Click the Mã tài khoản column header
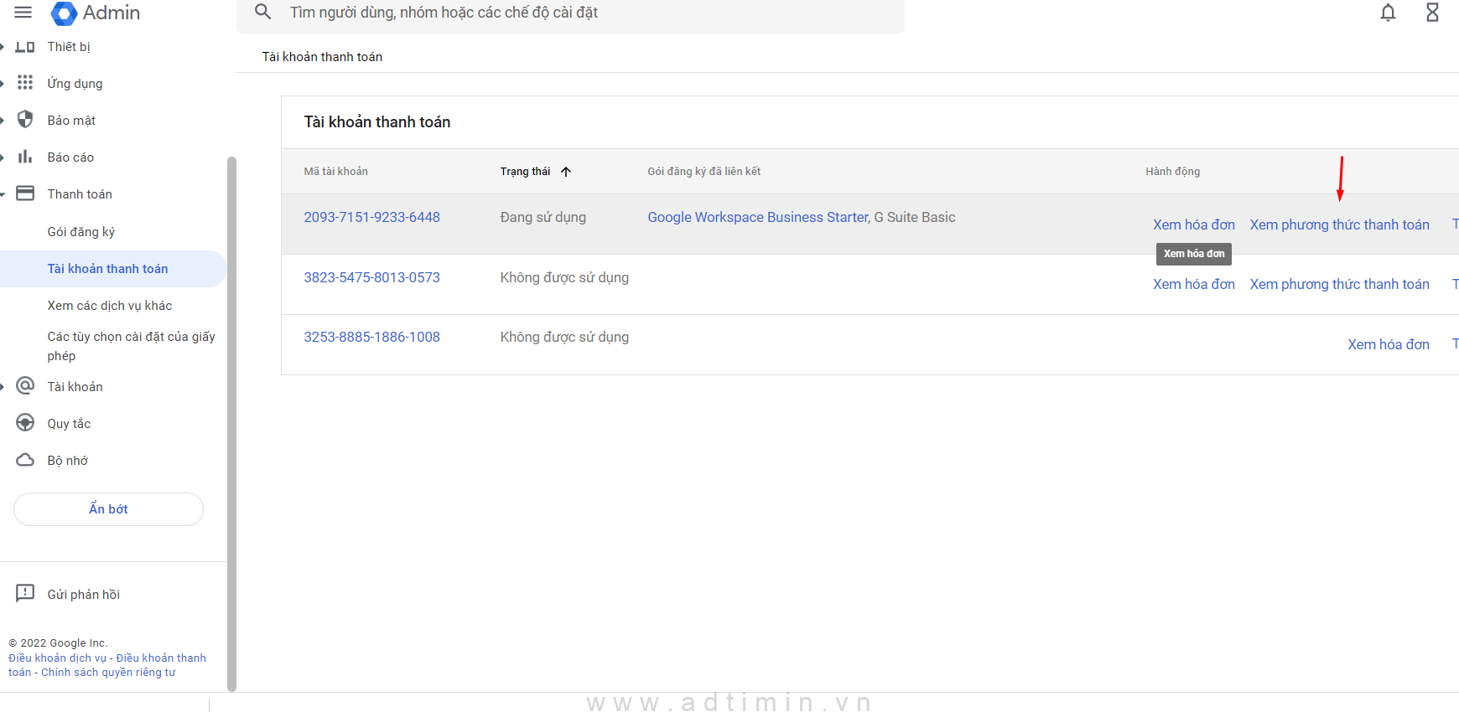Viewport: 1459px width, 712px height. 335,172
